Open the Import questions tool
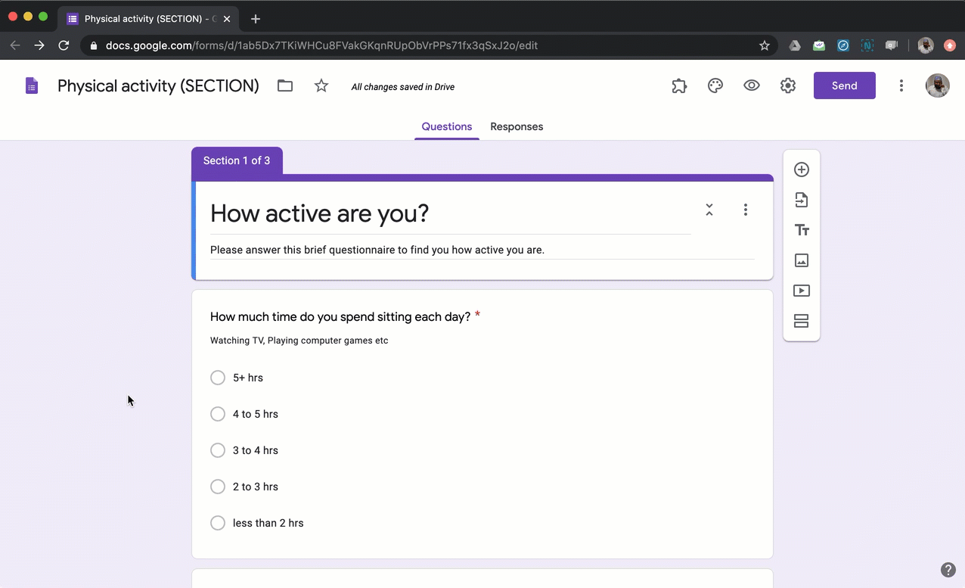The image size is (965, 588). click(802, 200)
